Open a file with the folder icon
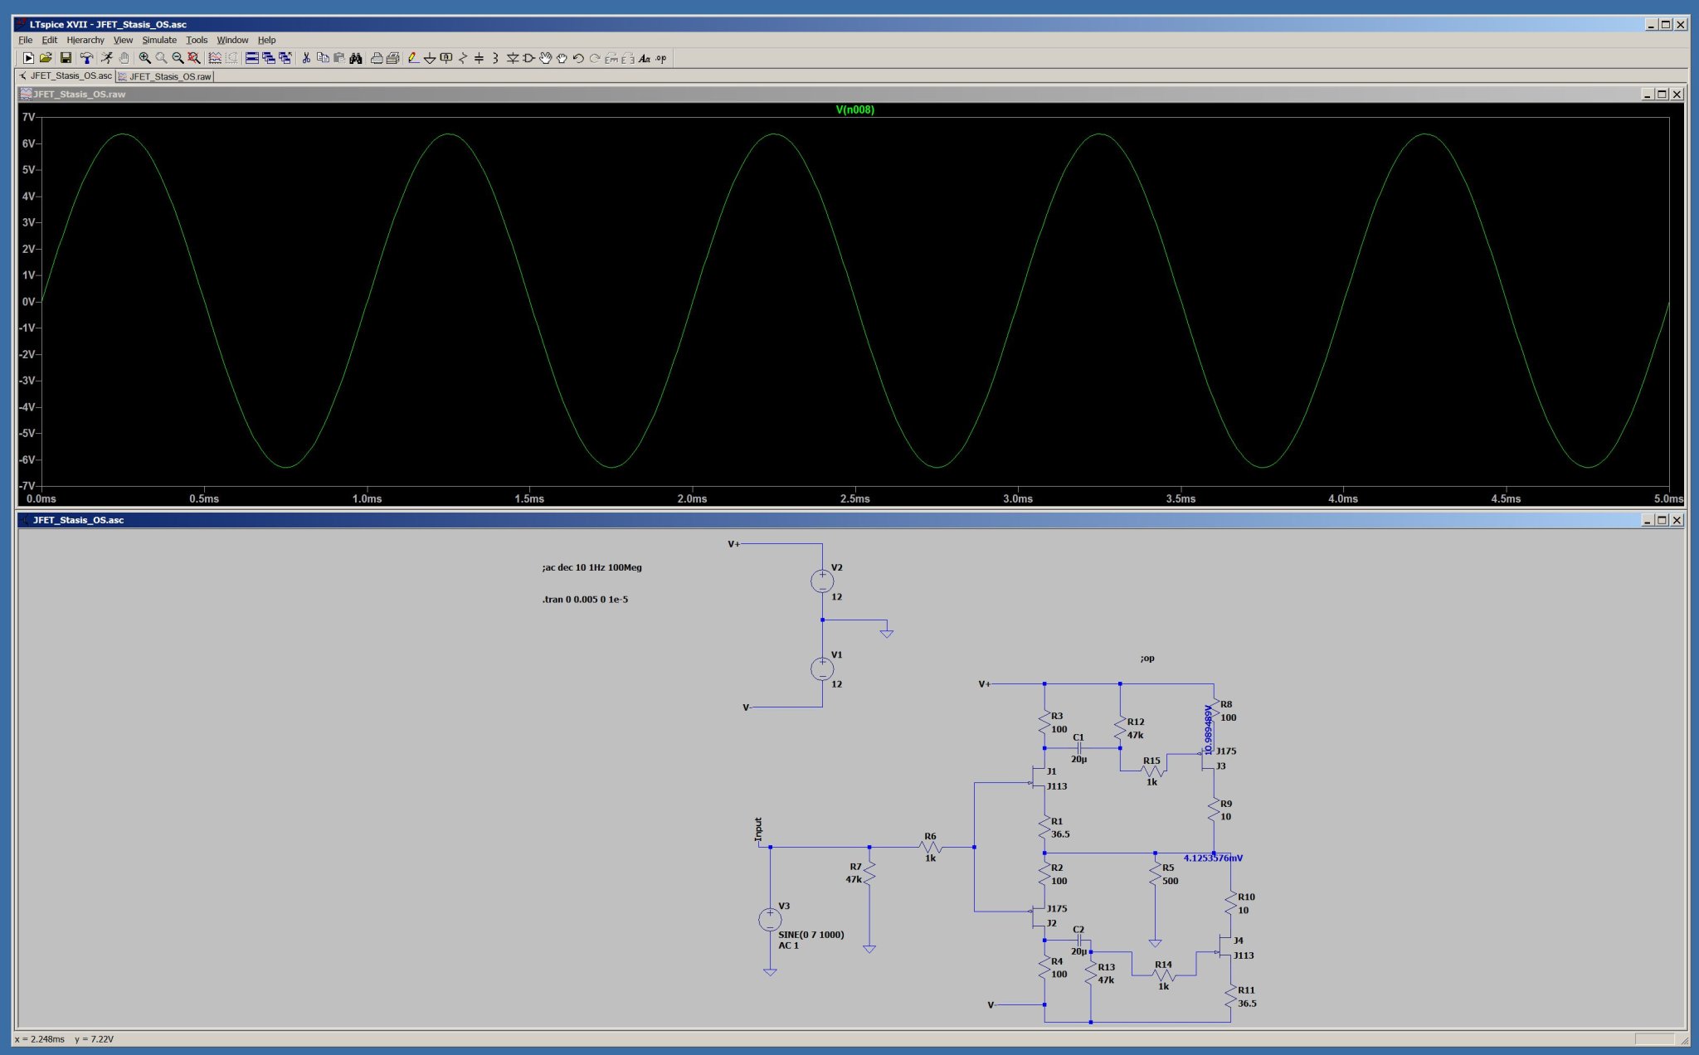 [46, 58]
